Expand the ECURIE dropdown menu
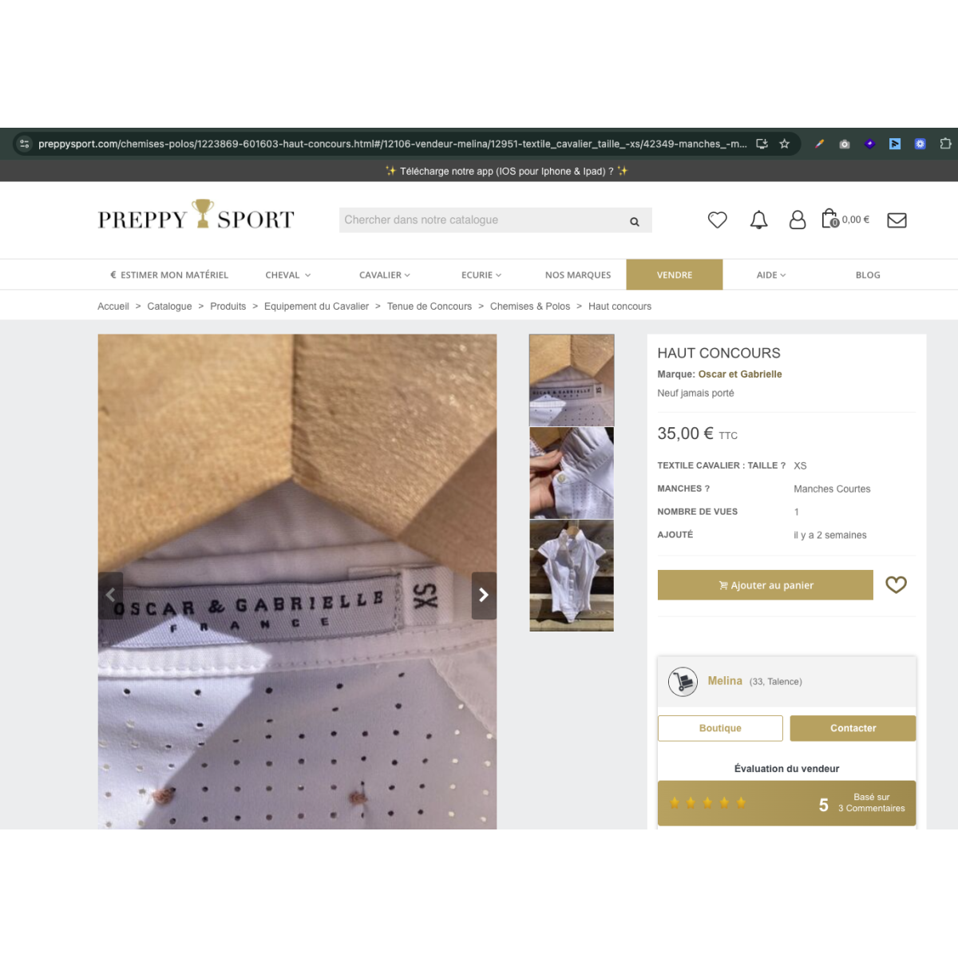 tap(481, 275)
